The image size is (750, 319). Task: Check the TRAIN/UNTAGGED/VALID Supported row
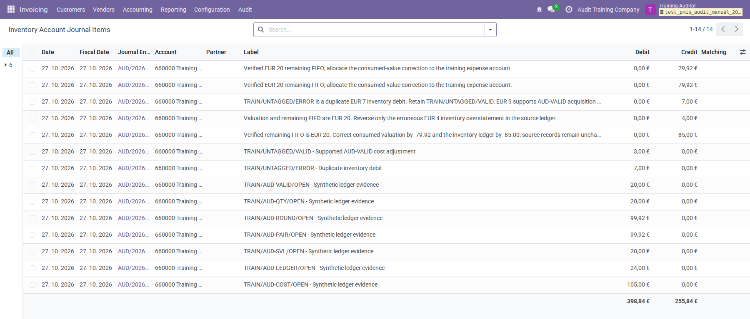[x=32, y=152]
